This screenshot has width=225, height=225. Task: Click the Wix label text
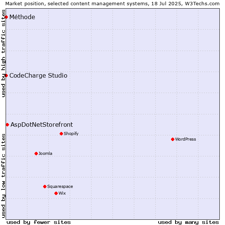click(x=62, y=193)
